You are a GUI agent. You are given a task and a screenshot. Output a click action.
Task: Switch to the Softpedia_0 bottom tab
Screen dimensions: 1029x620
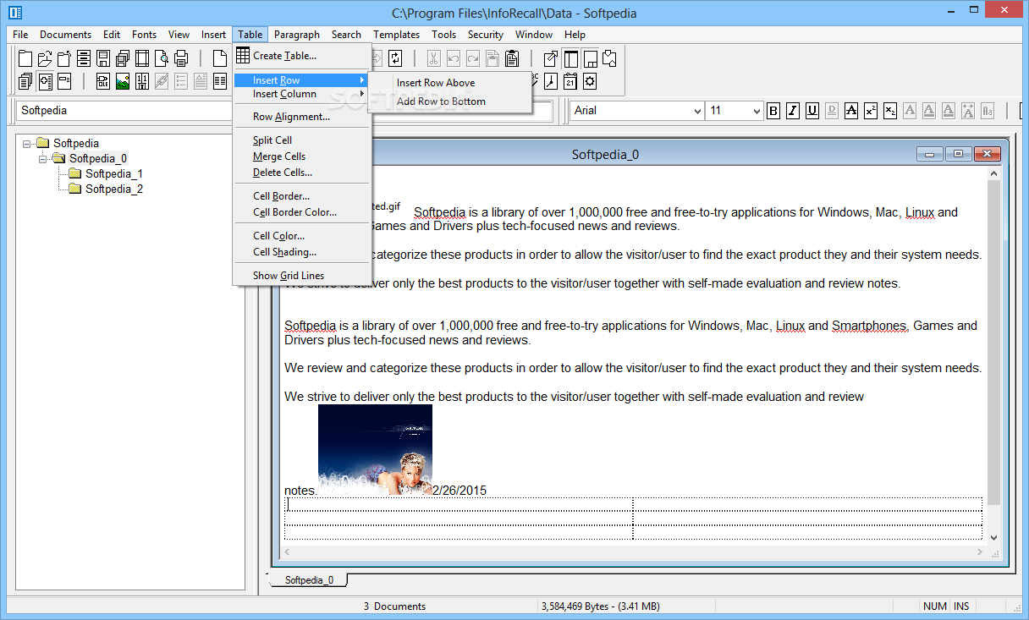[x=309, y=580]
